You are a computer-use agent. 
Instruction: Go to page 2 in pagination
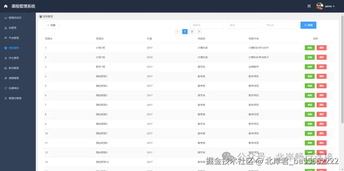click(192, 32)
